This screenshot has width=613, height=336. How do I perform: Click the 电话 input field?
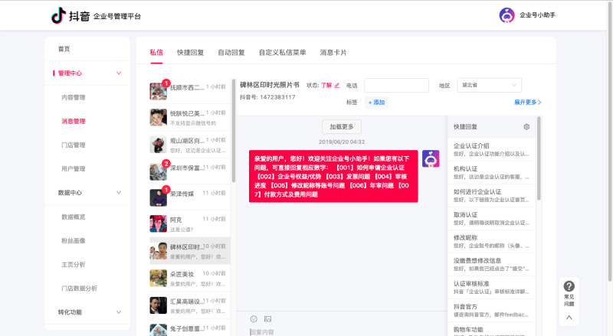[396, 85]
